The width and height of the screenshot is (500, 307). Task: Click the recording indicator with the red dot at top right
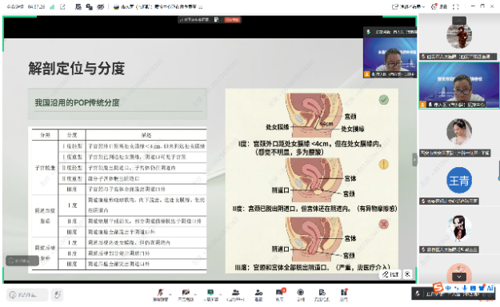438,6
